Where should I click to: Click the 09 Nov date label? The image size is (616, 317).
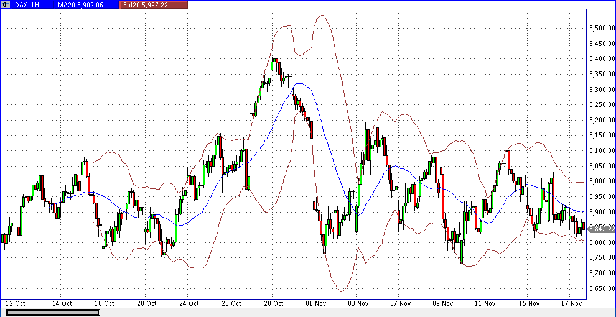[443, 303]
